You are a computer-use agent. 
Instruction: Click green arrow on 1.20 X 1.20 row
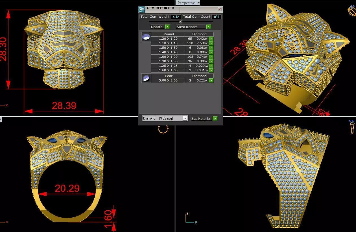coord(211,39)
